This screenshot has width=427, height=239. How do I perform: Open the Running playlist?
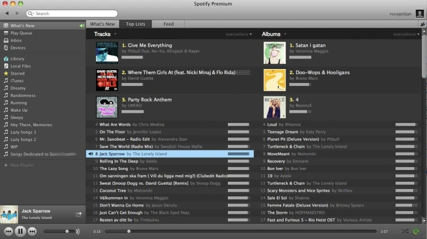point(43,103)
